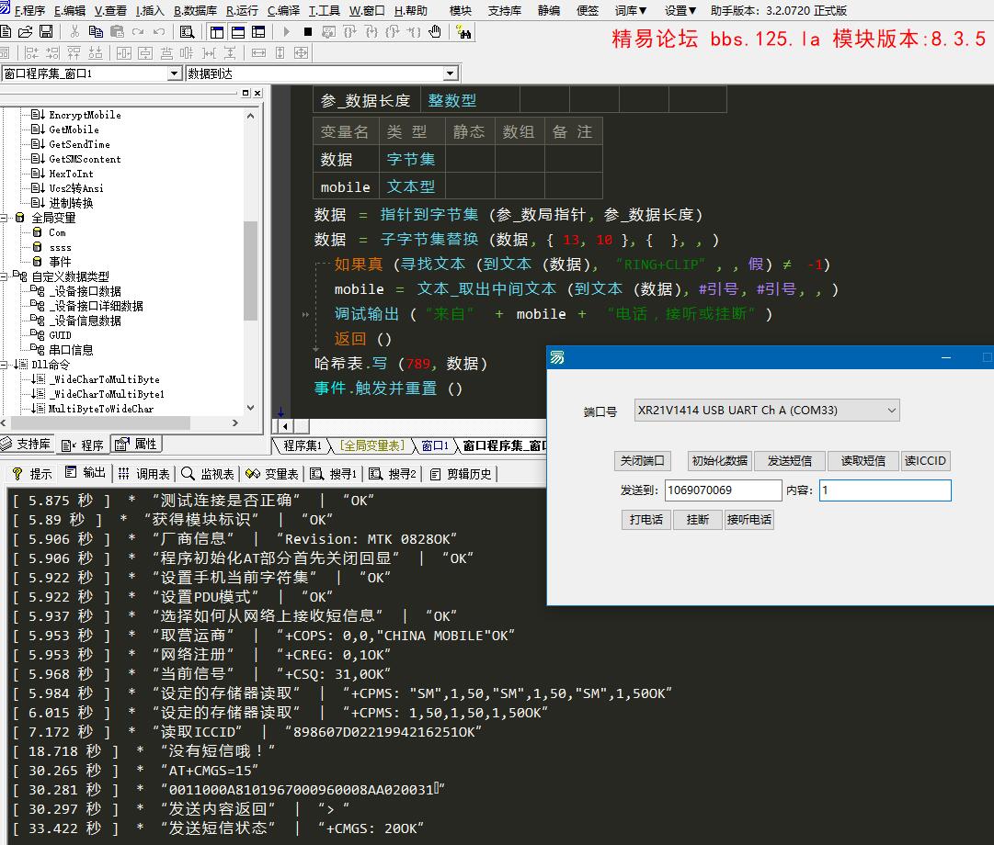Switch to the 剪辑历史 output tab
The image size is (994, 845).
coord(461,474)
